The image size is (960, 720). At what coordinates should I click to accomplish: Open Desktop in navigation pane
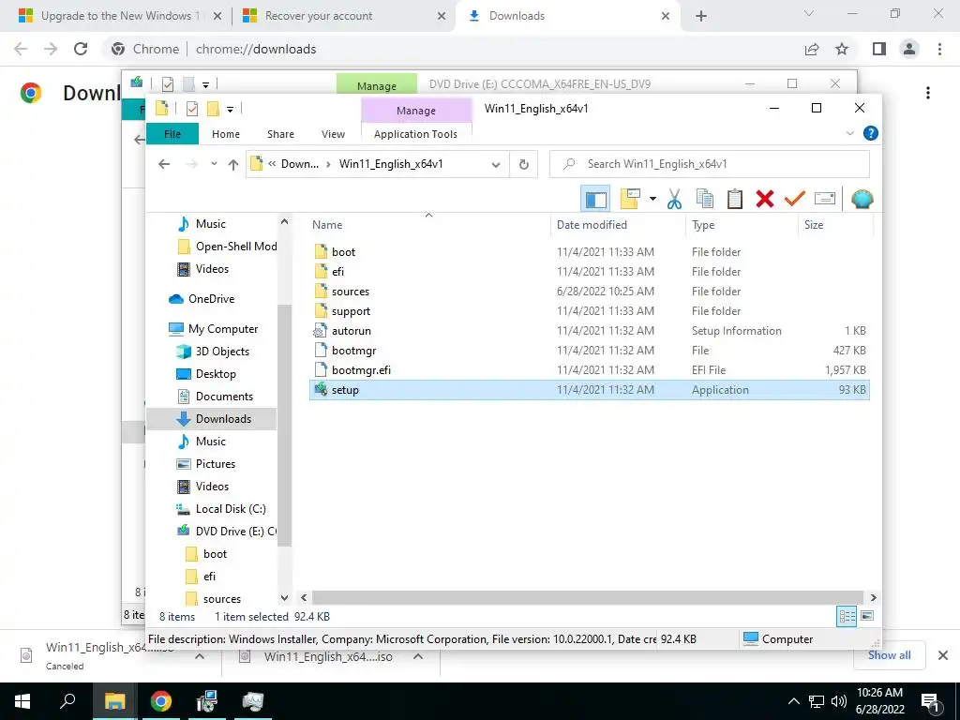click(x=216, y=374)
